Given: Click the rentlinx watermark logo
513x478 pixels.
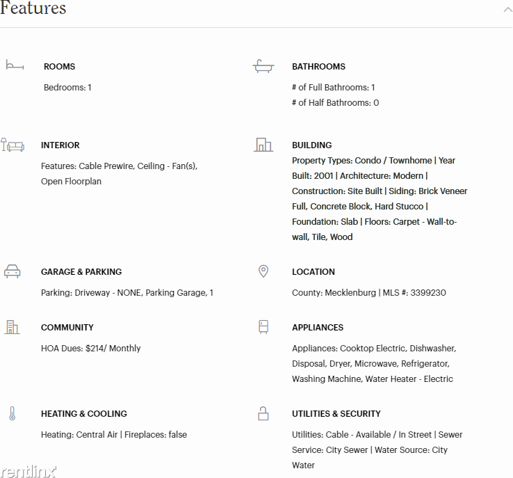Looking at the screenshot, I should (29, 471).
